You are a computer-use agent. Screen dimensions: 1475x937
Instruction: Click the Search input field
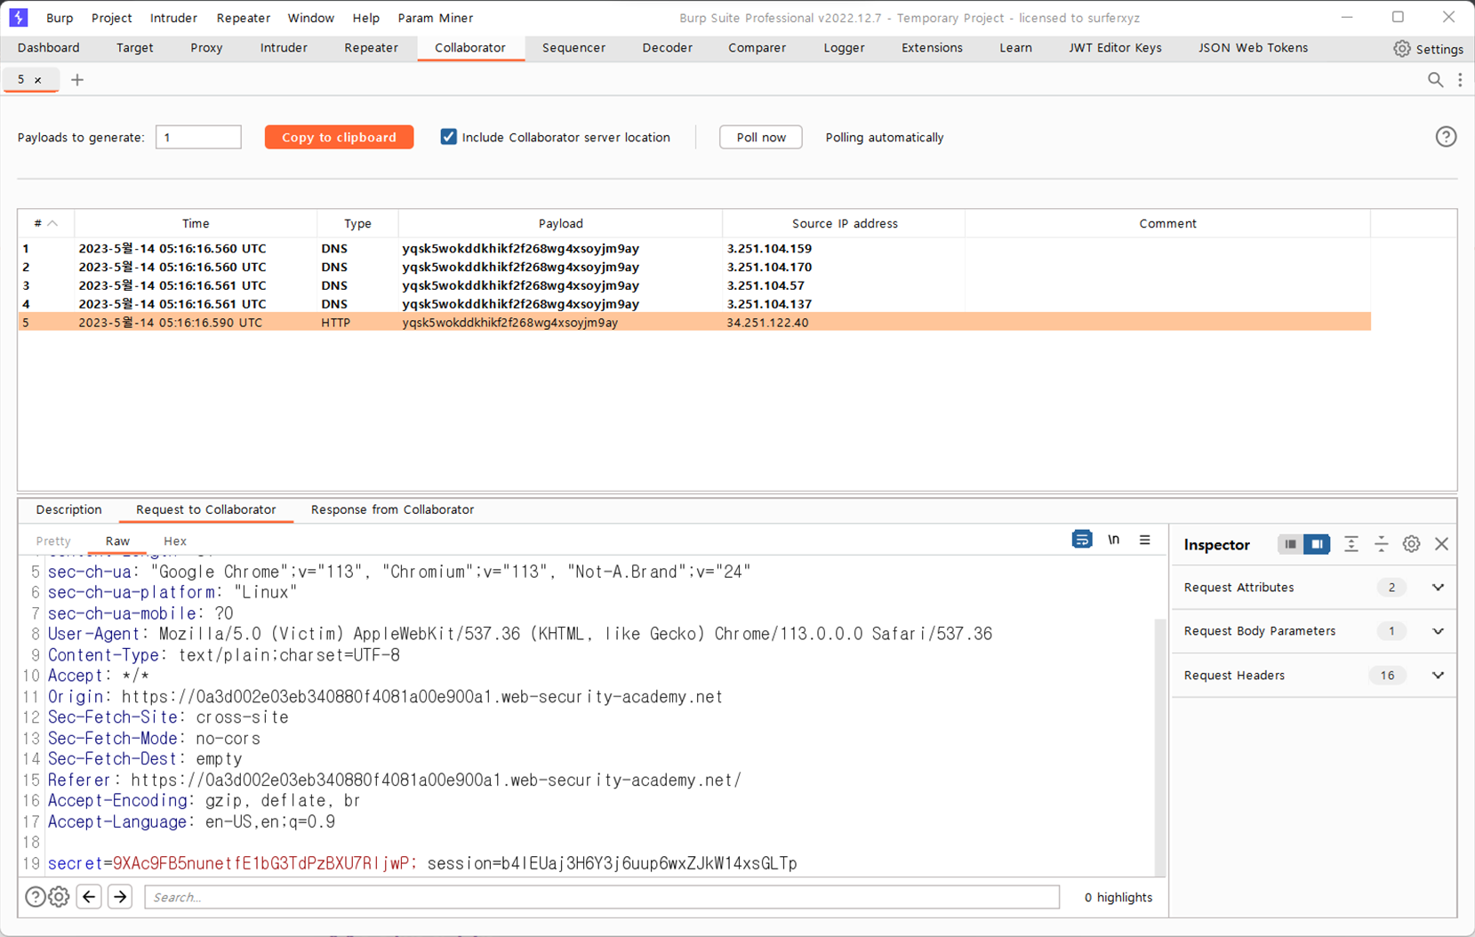pos(602,897)
